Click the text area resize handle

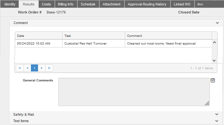click(207, 103)
